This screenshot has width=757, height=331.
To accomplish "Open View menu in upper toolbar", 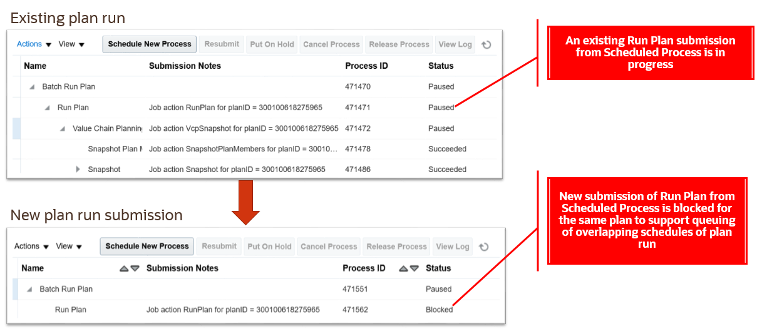I will tap(71, 44).
